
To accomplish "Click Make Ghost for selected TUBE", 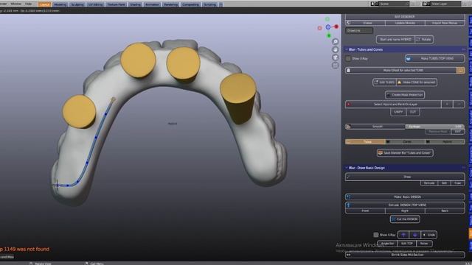I will 401,71.
